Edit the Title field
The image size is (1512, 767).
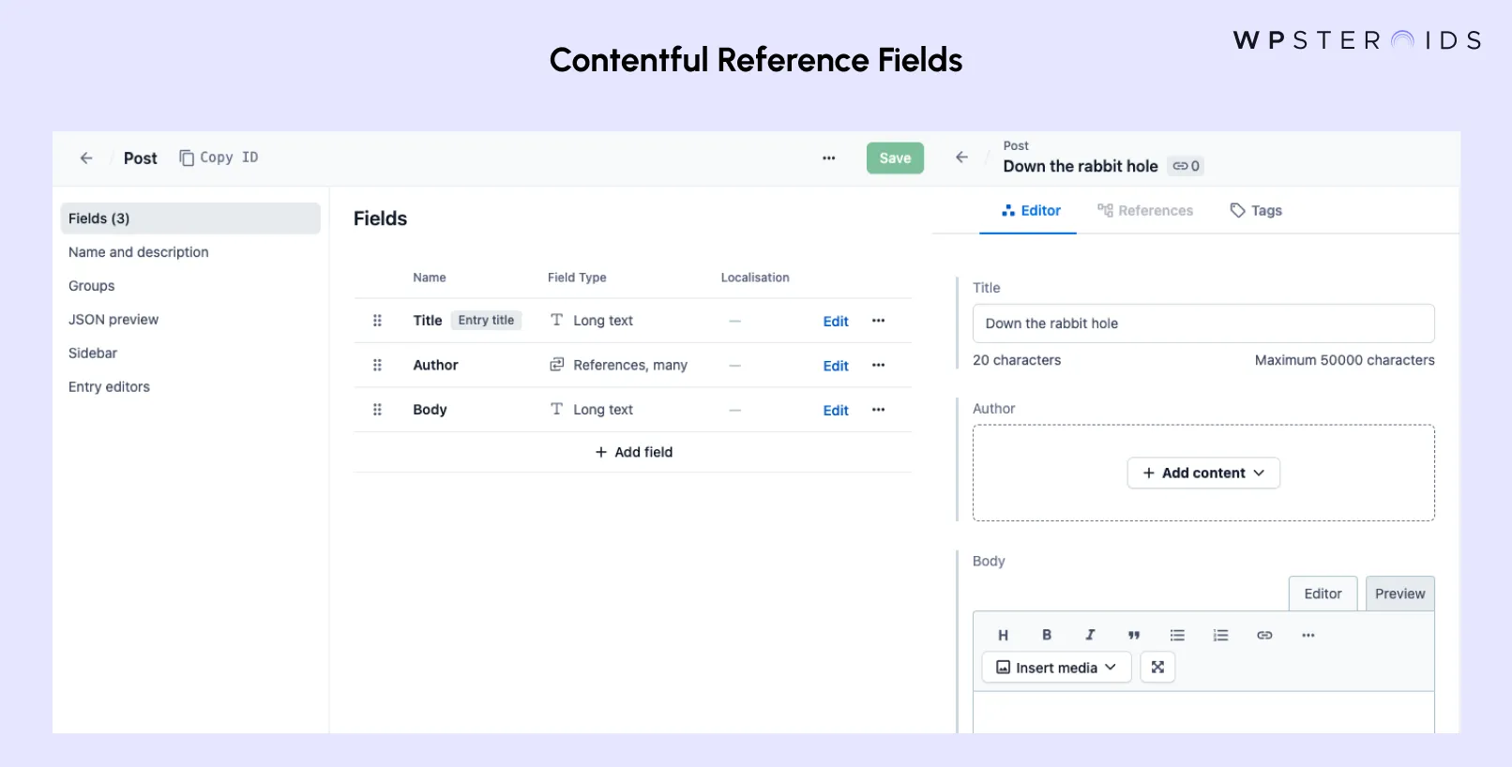point(836,321)
